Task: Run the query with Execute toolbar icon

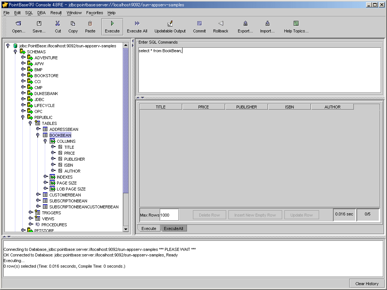Action: [112, 23]
